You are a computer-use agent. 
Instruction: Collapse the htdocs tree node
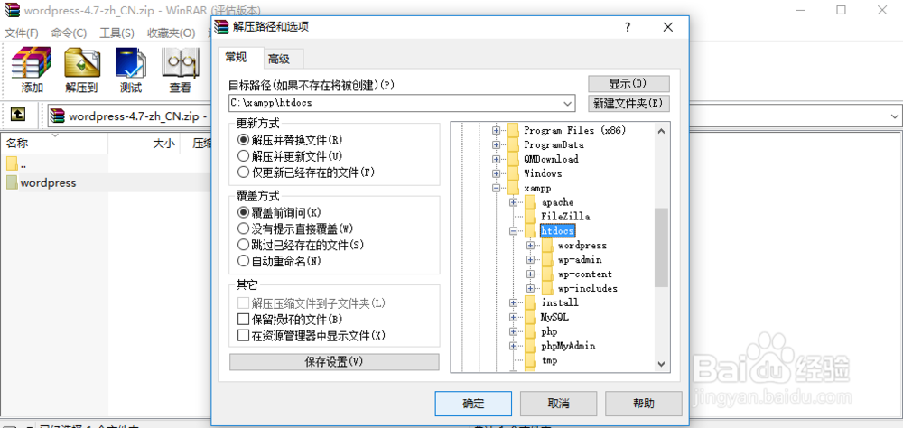point(513,230)
